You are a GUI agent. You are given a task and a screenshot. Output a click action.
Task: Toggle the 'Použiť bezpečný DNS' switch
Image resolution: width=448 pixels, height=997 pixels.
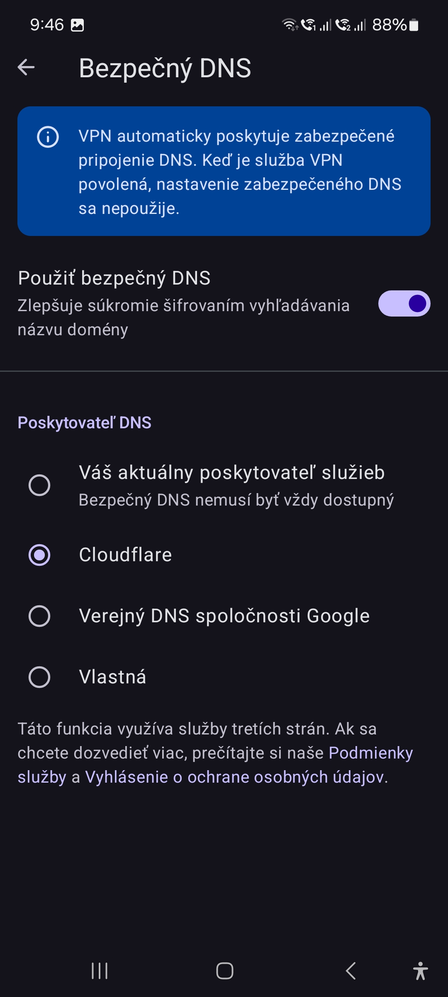pos(404,303)
